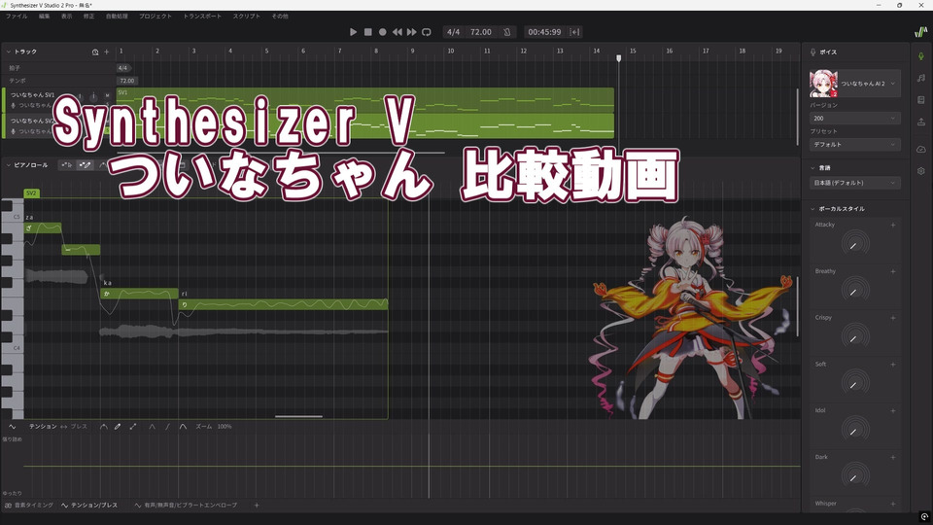Click the 4/4 time signature in transport bar

454,32
